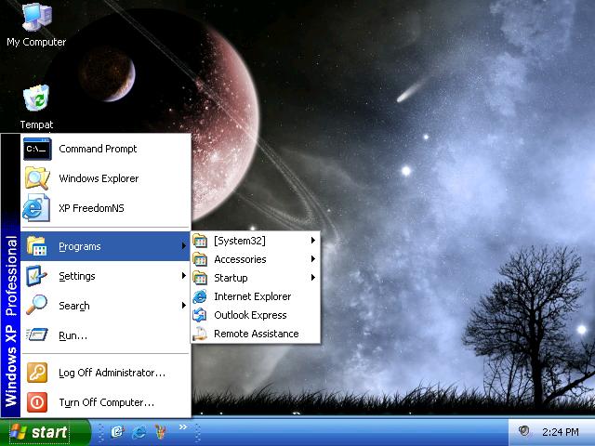Viewport: 595px width, 446px height.
Task: Open Internet Explorer in Programs submenu
Action: click(x=252, y=296)
